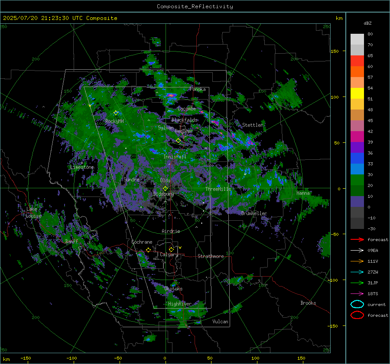This screenshot has width=390, height=364.
Task: Click the Limestone label
Action: 82,167
